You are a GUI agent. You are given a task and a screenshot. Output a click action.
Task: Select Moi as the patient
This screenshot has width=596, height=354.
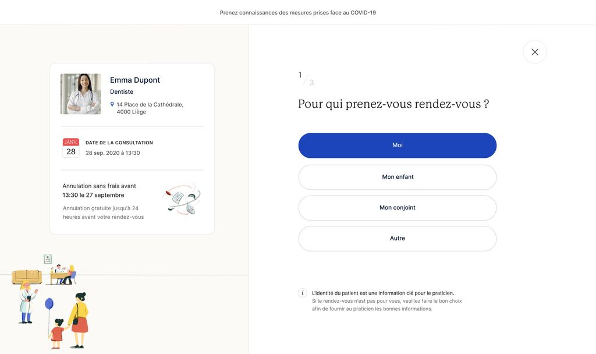tap(397, 145)
